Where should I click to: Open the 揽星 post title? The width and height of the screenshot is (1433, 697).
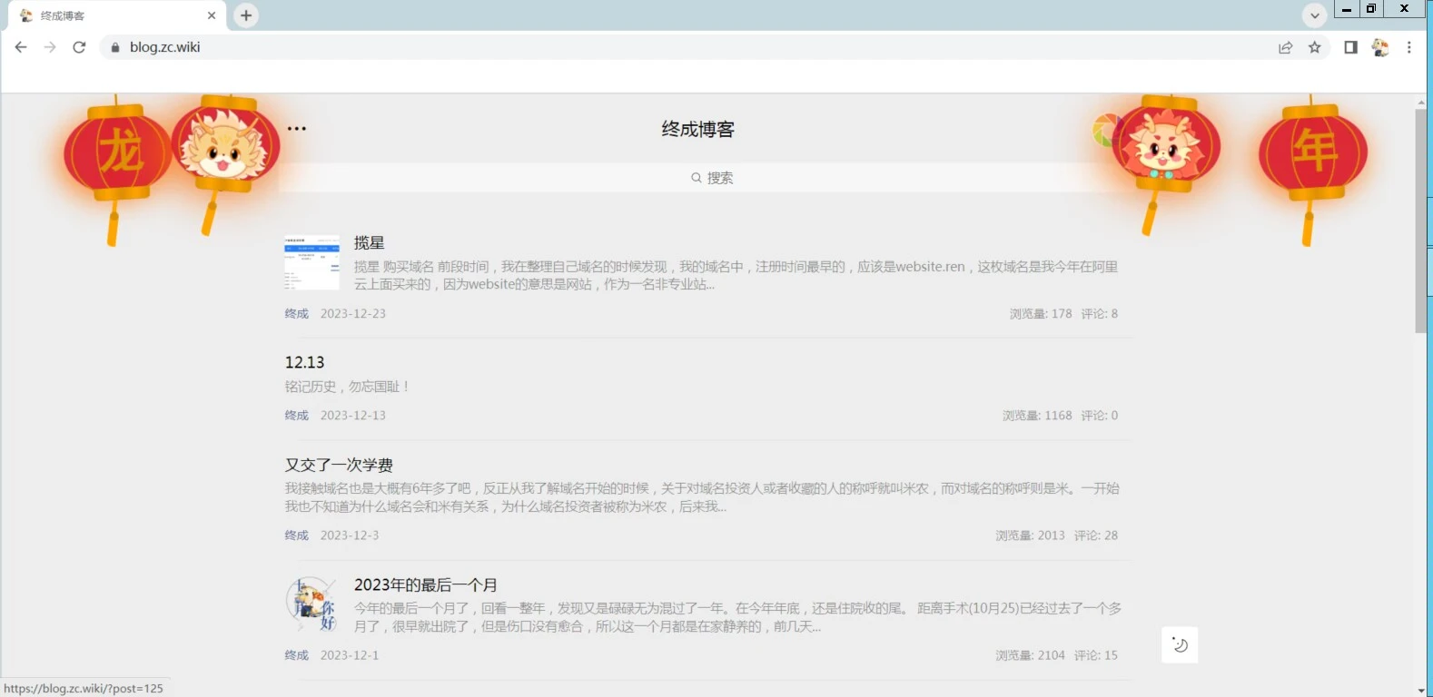[370, 243]
